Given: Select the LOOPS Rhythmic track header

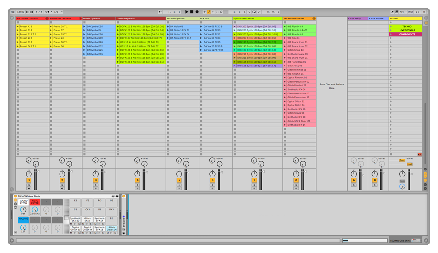Looking at the screenshot, I should click(x=141, y=19).
